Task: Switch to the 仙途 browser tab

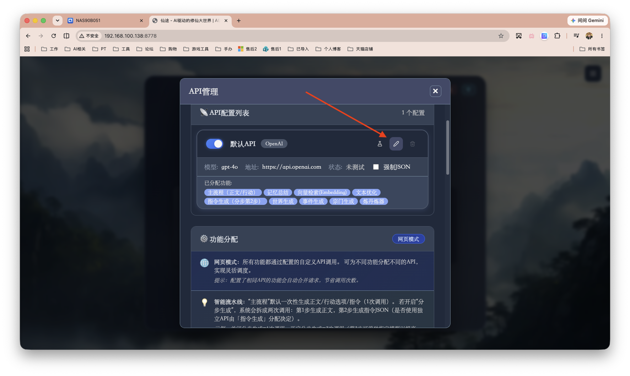Action: 190,21
